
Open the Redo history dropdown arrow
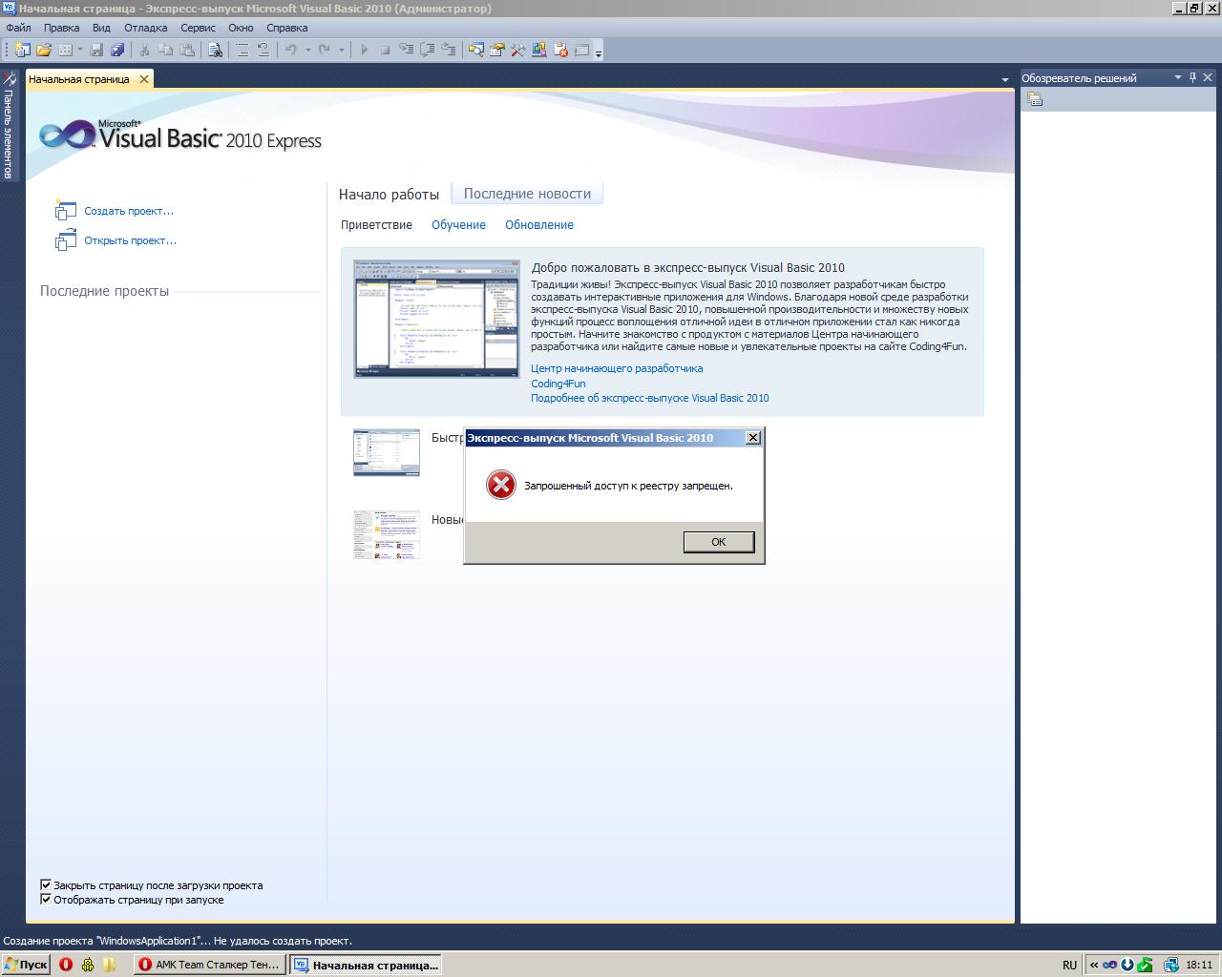[341, 50]
